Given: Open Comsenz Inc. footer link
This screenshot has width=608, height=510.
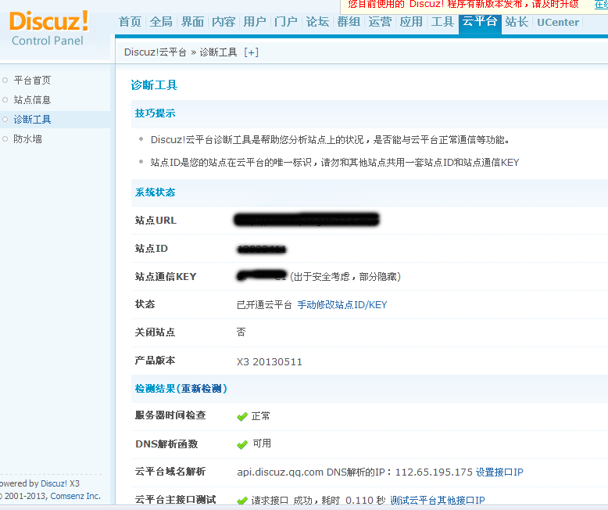Looking at the screenshot, I should 76,496.
